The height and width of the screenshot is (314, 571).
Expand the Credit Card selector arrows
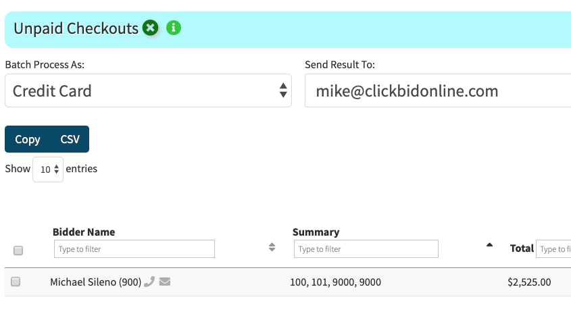[x=283, y=90]
